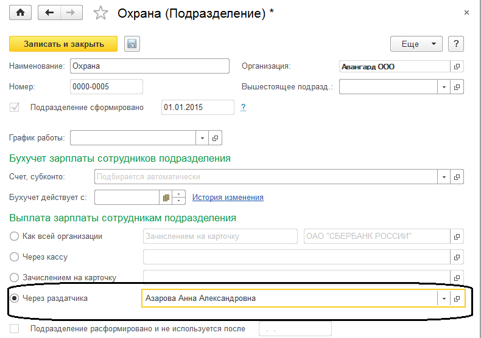Viewport: 481px width, 338px height.
Task: Open the История изменения link
Action: [x=228, y=198]
